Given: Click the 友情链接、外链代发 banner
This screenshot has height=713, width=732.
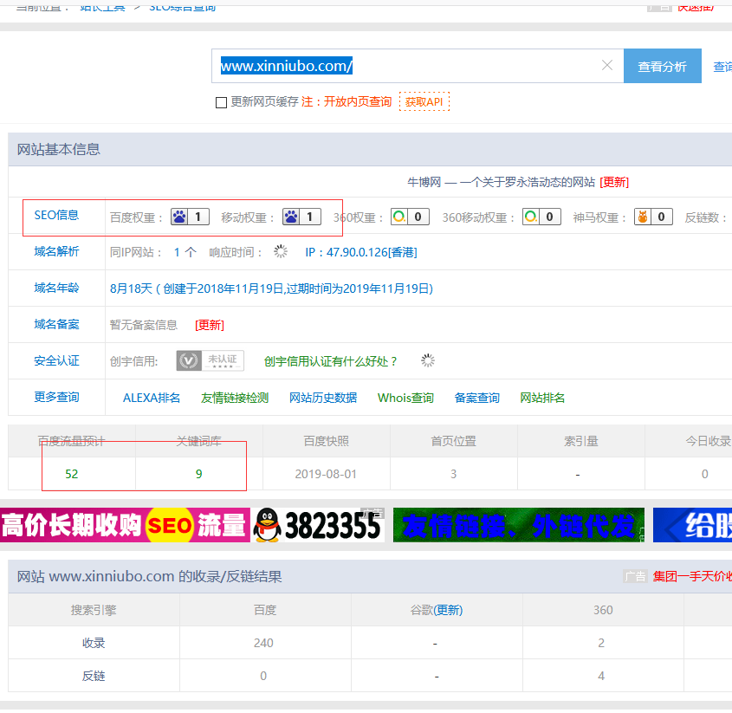Looking at the screenshot, I should click(519, 525).
